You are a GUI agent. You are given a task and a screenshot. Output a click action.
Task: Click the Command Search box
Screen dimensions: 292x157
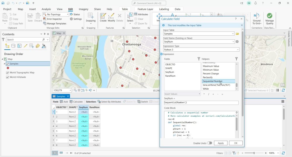tap(149, 3)
